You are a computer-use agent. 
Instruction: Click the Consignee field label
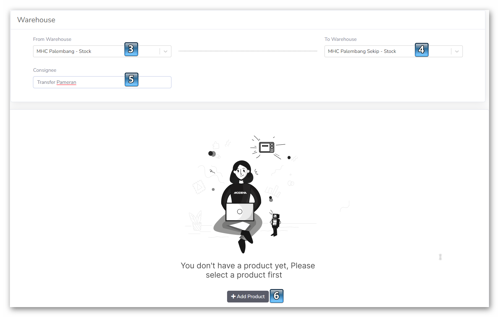pyautogui.click(x=45, y=70)
